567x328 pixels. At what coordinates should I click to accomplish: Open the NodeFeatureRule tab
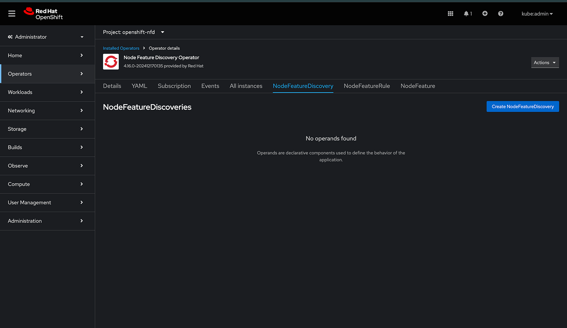click(x=367, y=86)
